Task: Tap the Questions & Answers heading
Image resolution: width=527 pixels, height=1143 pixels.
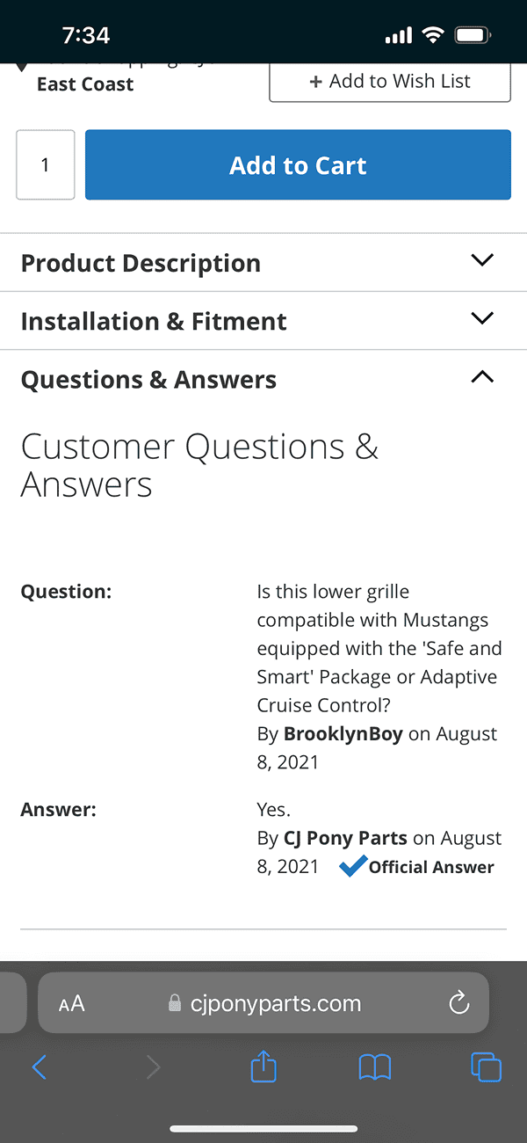Action: click(x=148, y=380)
